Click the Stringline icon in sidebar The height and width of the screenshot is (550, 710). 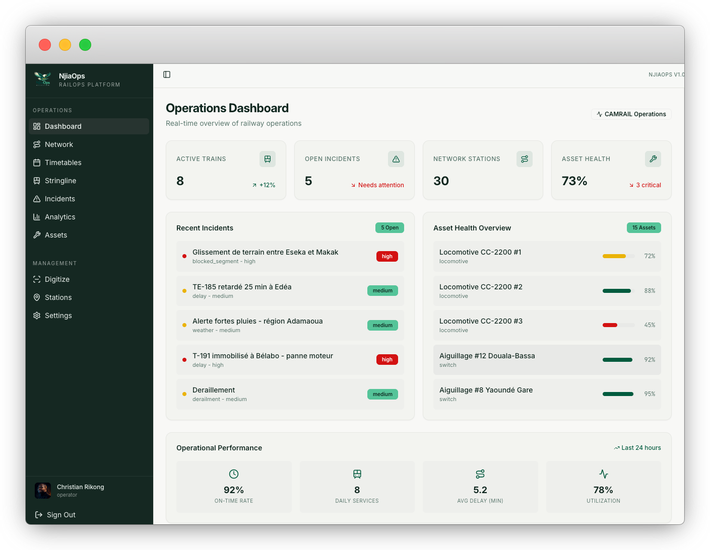[x=37, y=181]
